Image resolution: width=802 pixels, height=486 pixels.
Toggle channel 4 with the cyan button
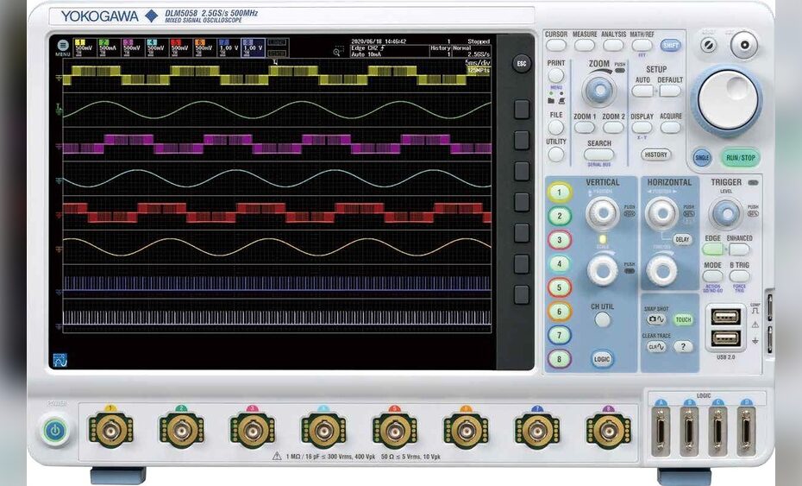(559, 264)
